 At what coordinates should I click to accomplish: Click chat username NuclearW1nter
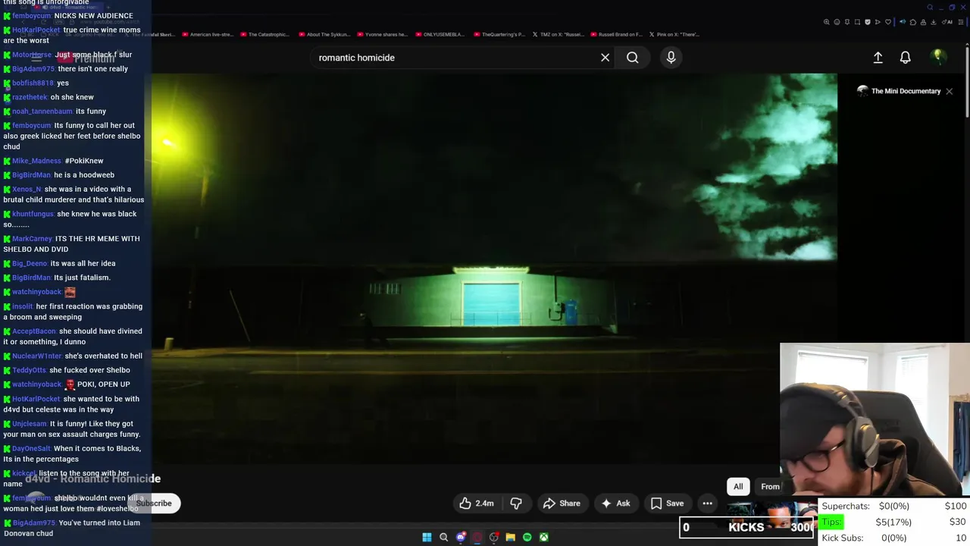[x=37, y=356]
